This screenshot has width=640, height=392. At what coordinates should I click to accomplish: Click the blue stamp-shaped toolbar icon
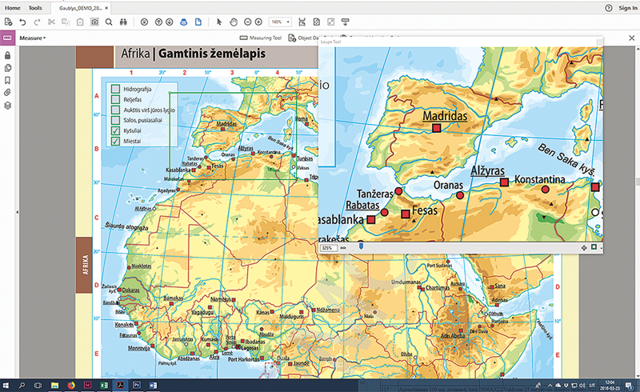click(184, 22)
